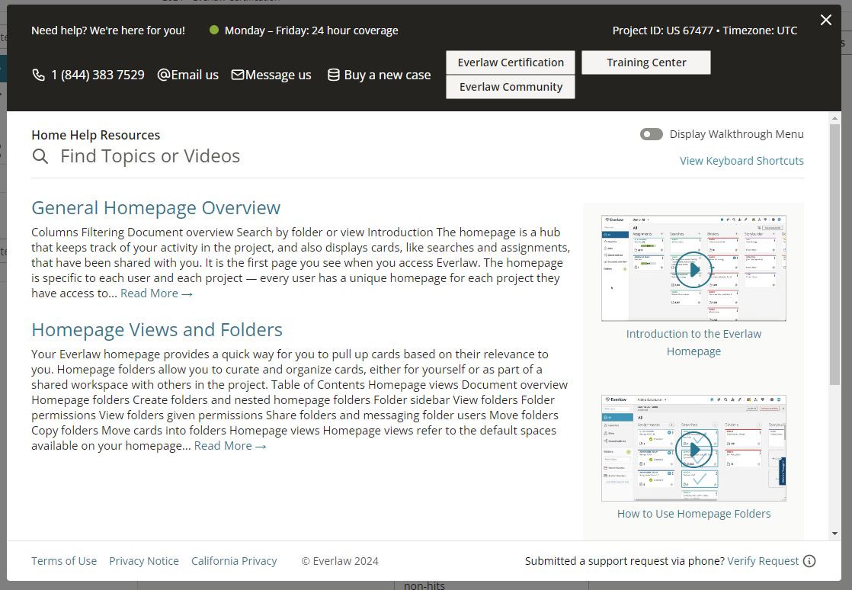
Task: Click the info icon next to Verify Request
Action: pos(809,561)
